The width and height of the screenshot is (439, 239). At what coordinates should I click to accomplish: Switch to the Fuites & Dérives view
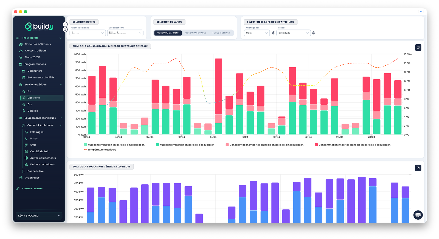click(x=221, y=33)
